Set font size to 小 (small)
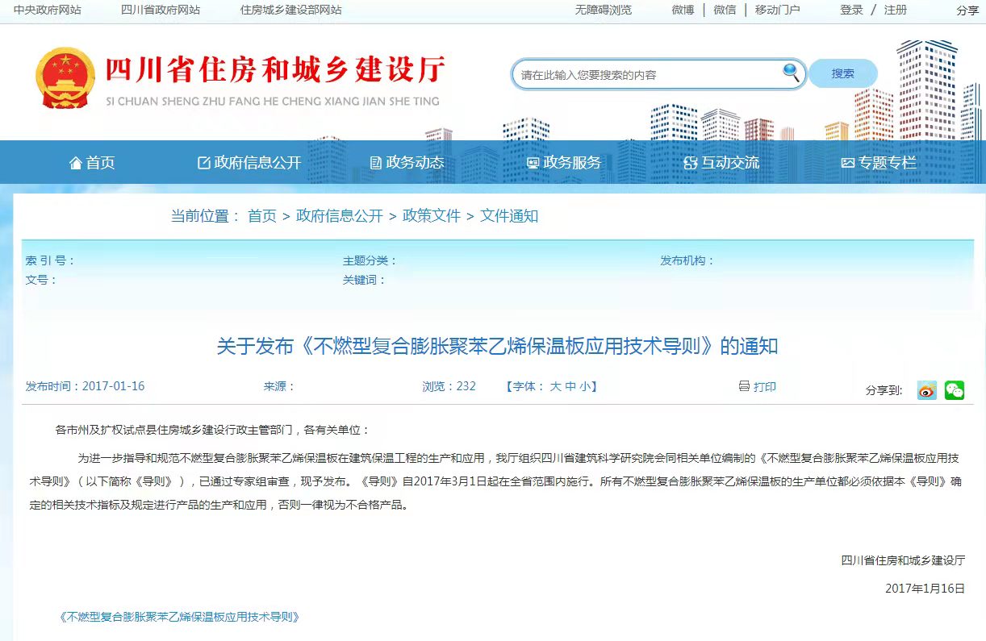 583,387
